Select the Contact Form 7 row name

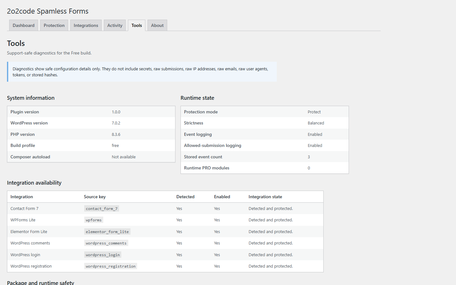pyautogui.click(x=24, y=209)
